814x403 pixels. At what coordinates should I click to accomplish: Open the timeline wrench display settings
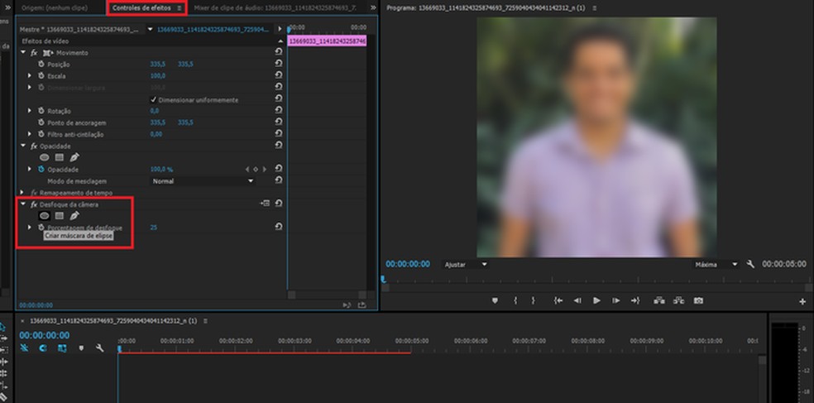pos(99,348)
